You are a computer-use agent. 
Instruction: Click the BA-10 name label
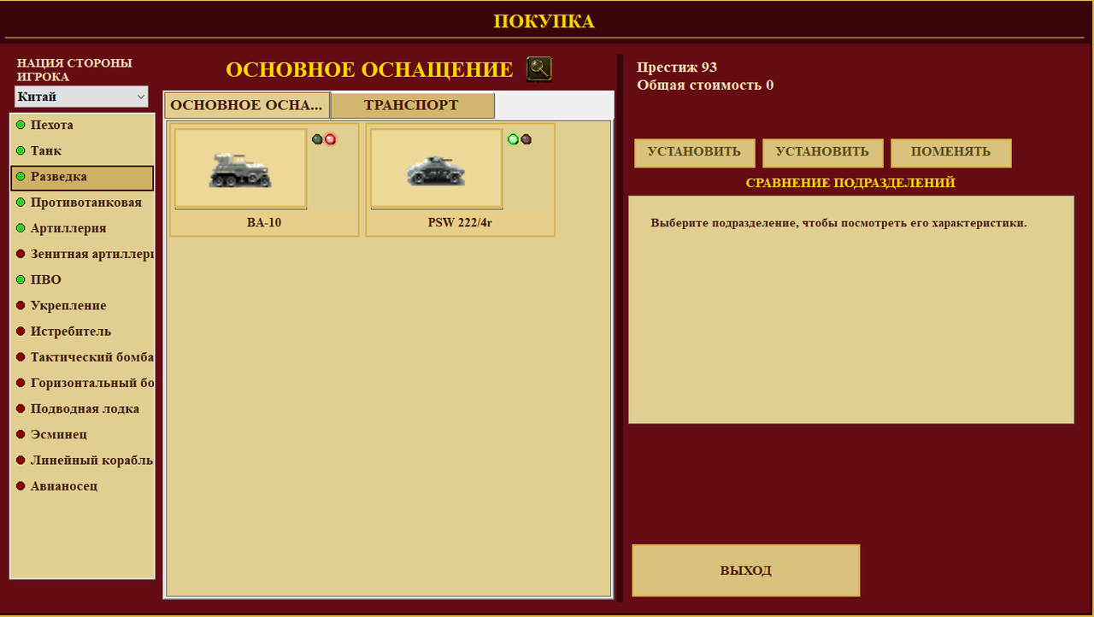(264, 223)
